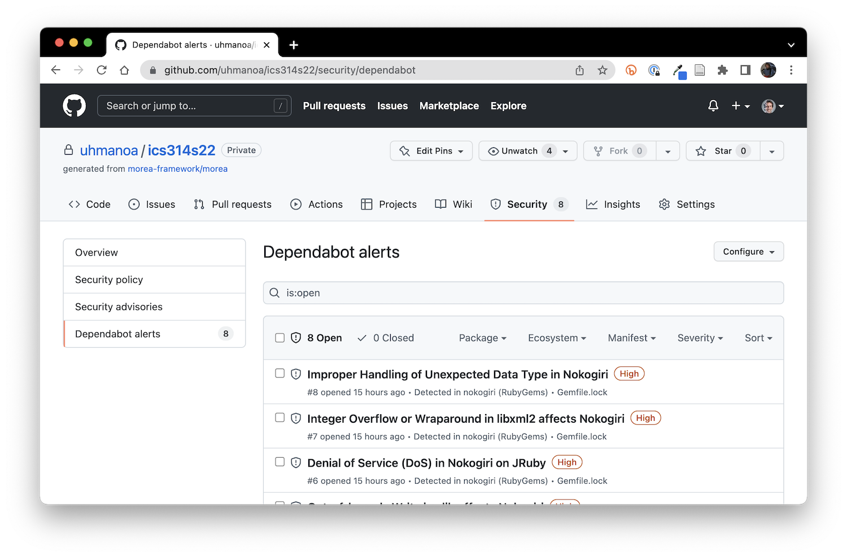The height and width of the screenshot is (557, 847).
Task: Click the document extension icon
Action: tap(700, 70)
